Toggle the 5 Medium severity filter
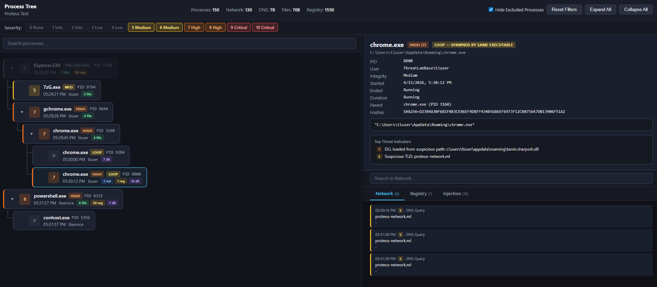 pos(141,28)
